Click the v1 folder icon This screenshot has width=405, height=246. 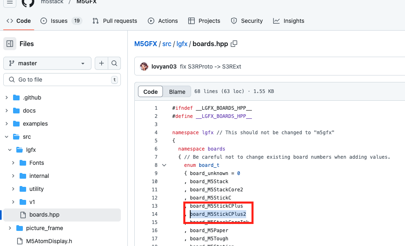click(x=23, y=202)
